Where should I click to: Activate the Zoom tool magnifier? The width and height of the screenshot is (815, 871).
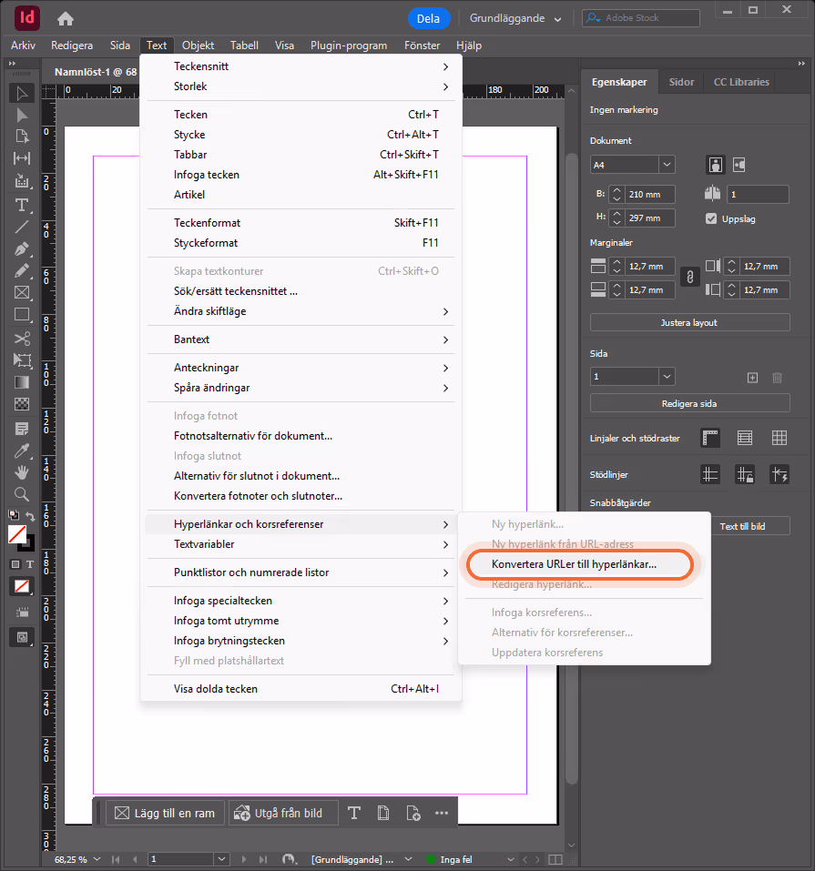point(22,494)
